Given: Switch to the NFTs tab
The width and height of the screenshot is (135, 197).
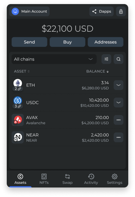Looking at the screenshot, I should click(44, 179).
